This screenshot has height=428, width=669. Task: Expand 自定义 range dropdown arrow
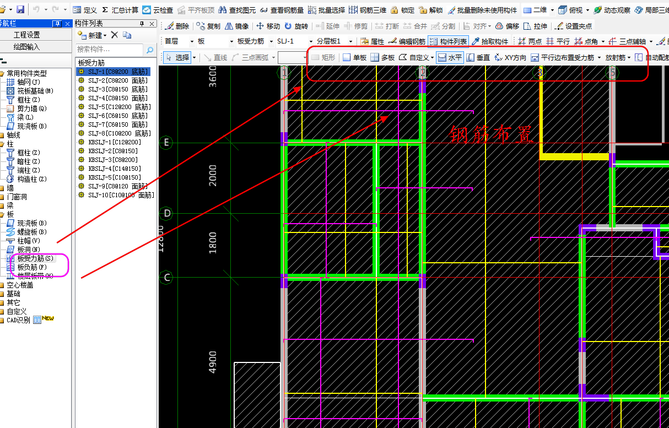(x=433, y=57)
